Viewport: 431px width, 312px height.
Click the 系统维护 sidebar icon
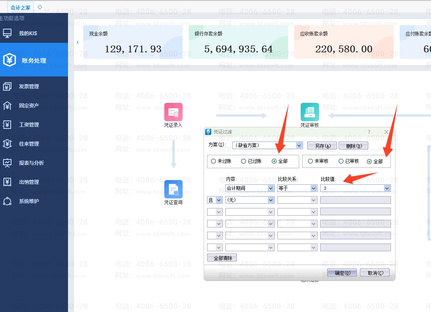7,201
